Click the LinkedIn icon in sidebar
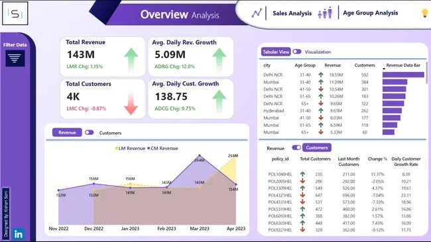Viewport: 431px width, 242px height. [x=19, y=234]
